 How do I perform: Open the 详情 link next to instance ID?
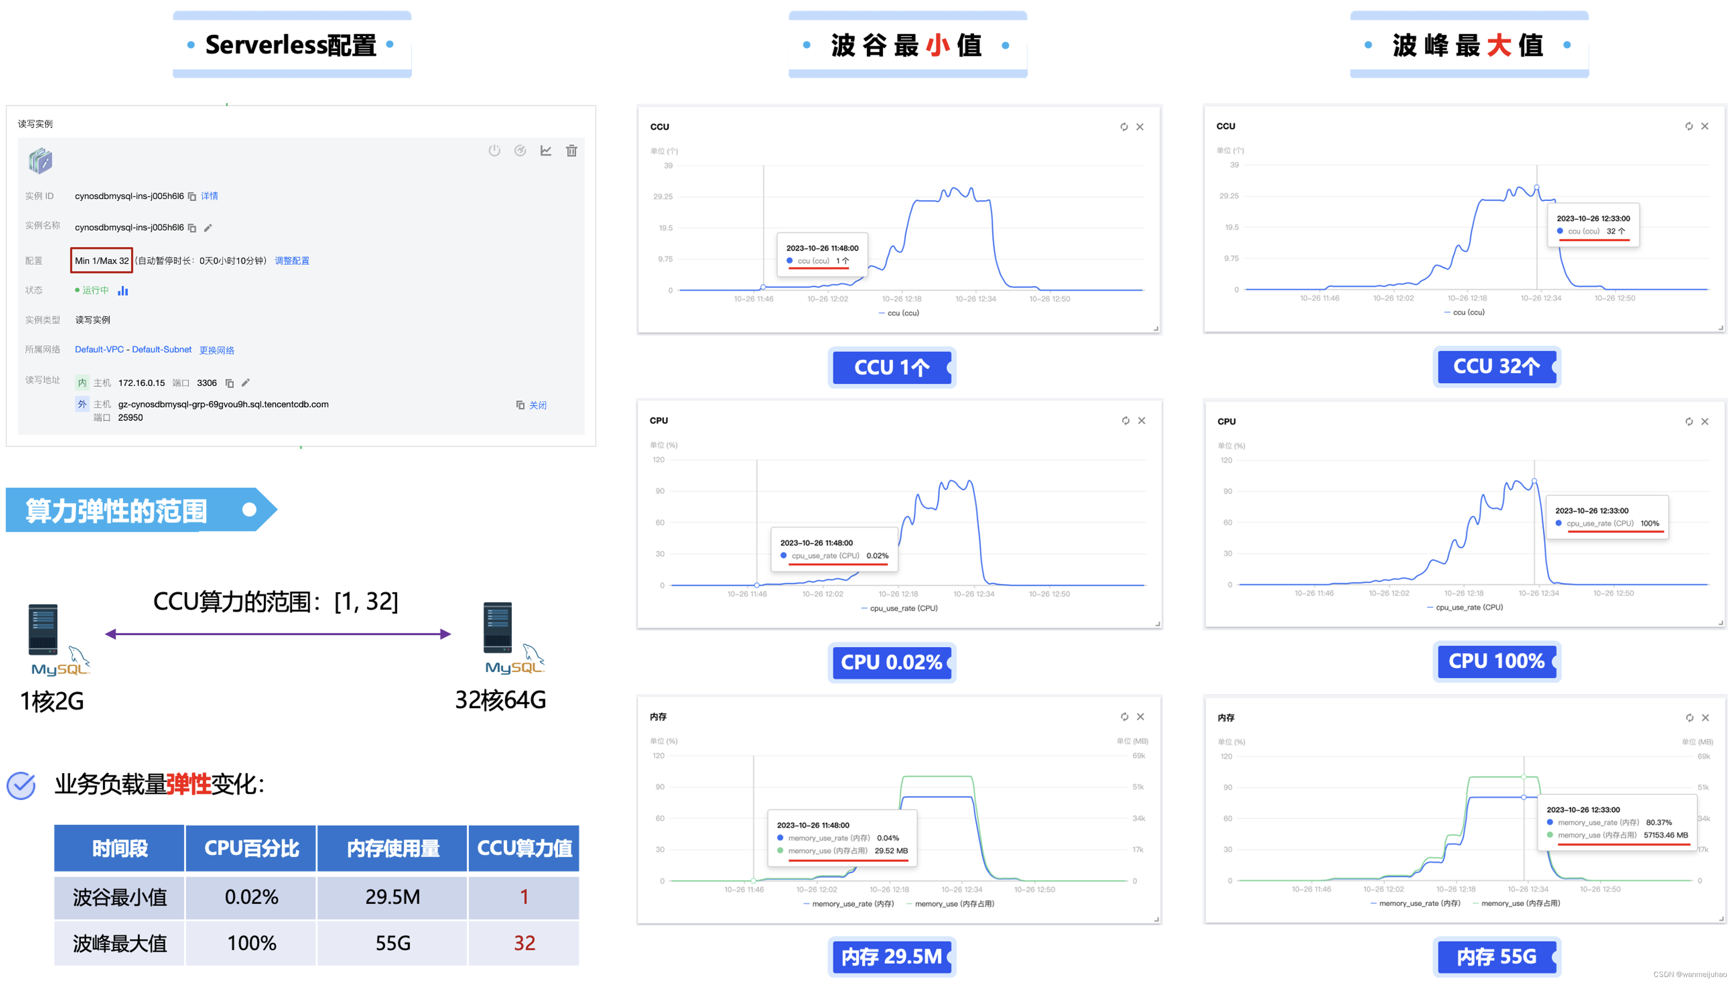coord(209,196)
